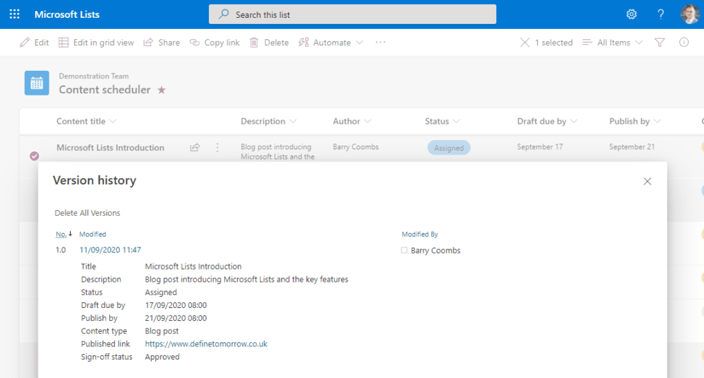The height and width of the screenshot is (378, 704).
Task: Click the September 21 publish by cell
Action: (632, 147)
